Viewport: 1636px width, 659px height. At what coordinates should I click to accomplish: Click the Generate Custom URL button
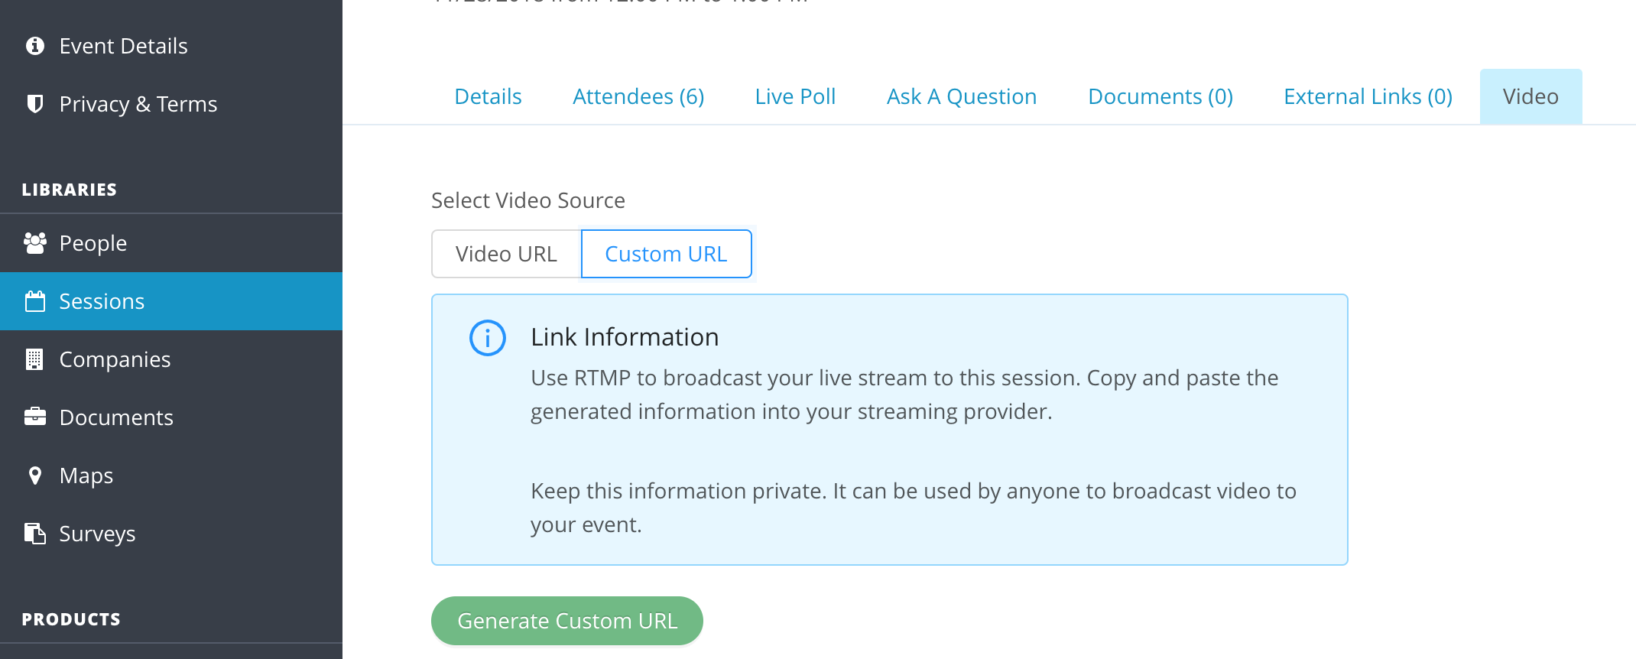click(x=567, y=621)
